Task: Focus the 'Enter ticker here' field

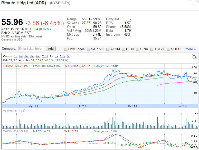Action: coord(32,49)
